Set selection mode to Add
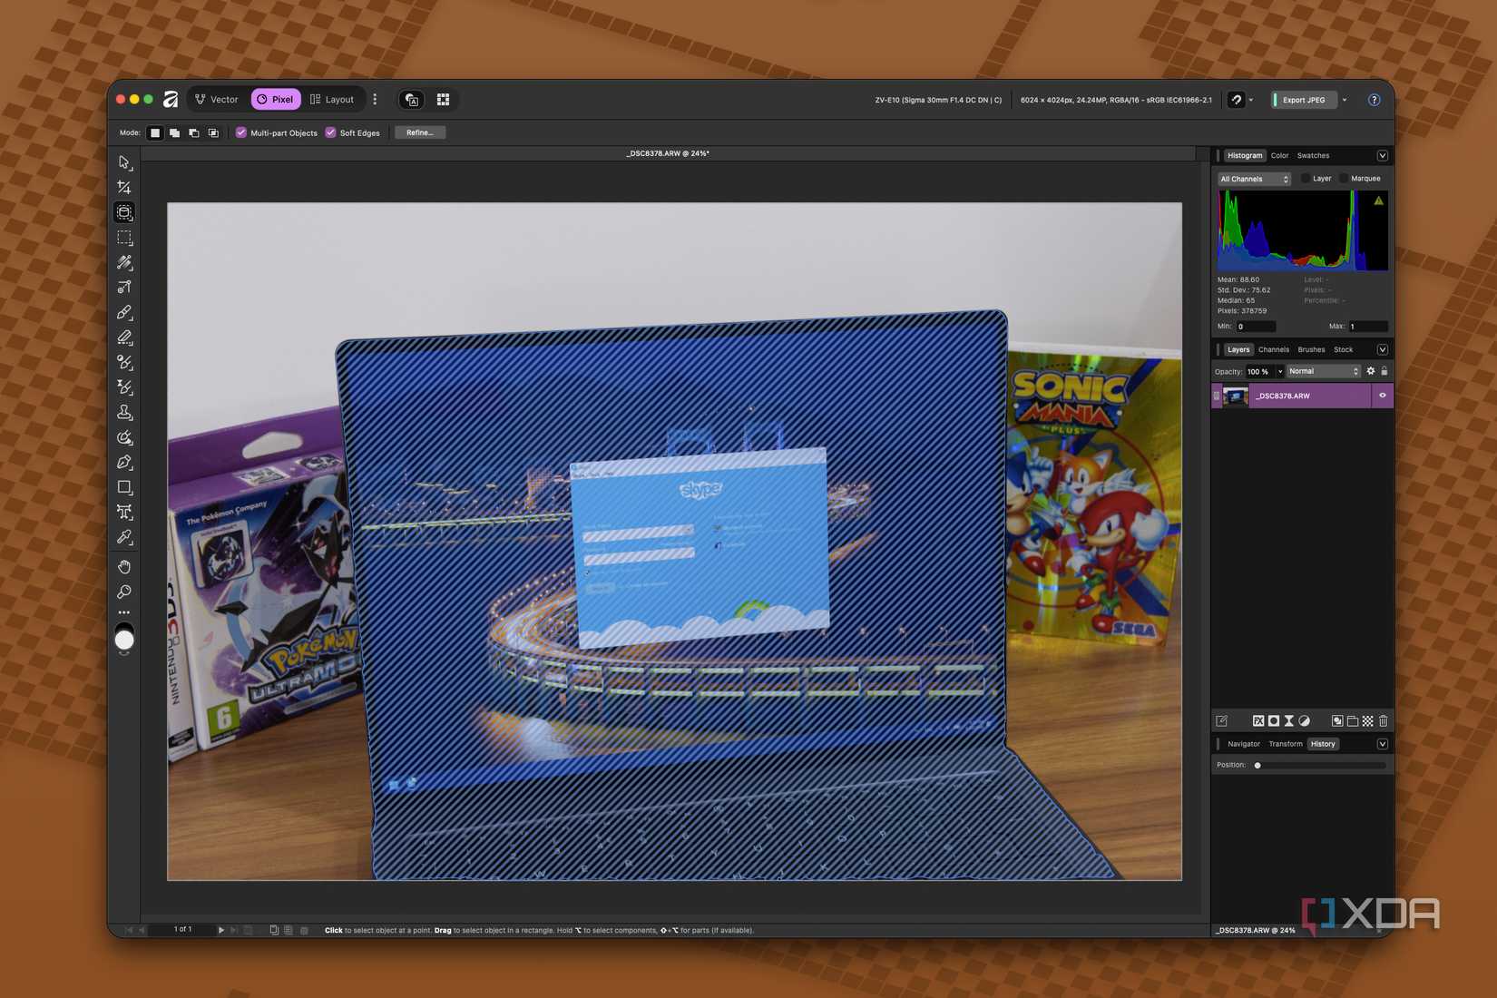The height and width of the screenshot is (998, 1497). point(174,132)
